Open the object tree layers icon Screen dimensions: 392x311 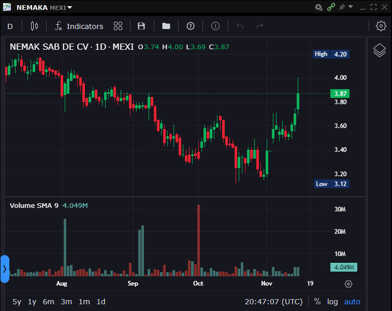pyautogui.click(x=380, y=50)
